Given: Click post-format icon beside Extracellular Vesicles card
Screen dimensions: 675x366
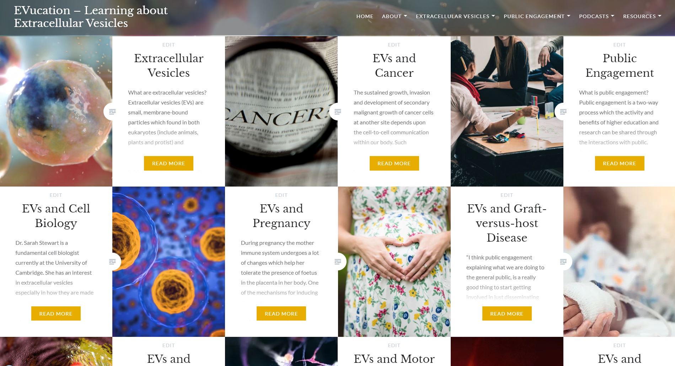Looking at the screenshot, I should [x=112, y=112].
